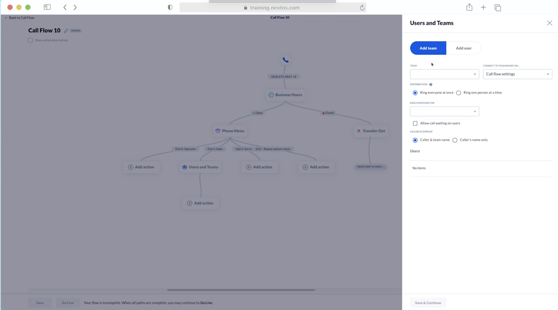This screenshot has height=310, width=558.
Task: Click the Dial 1: Sales label
Action: 215,149
